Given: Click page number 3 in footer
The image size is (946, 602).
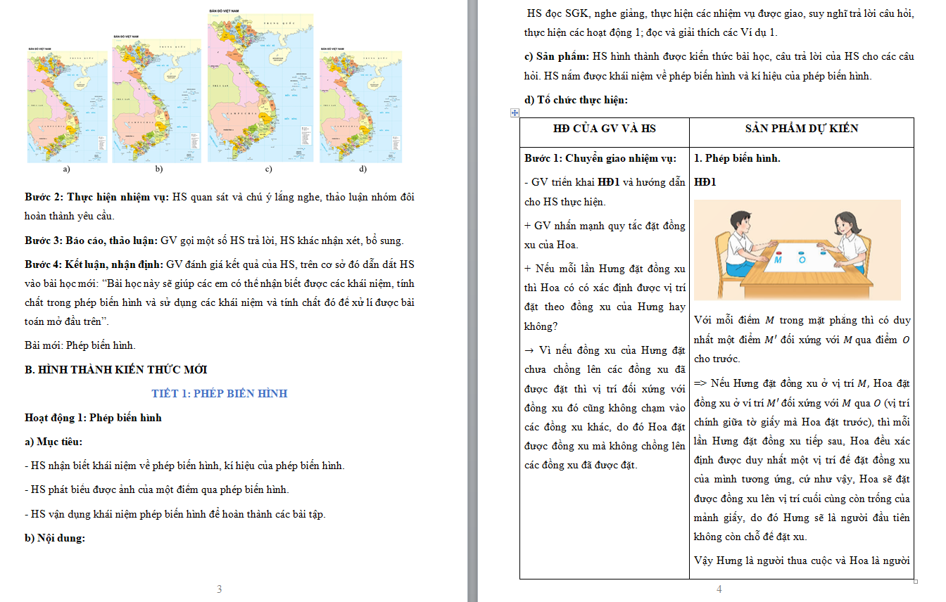Looking at the screenshot, I should (x=219, y=589).
